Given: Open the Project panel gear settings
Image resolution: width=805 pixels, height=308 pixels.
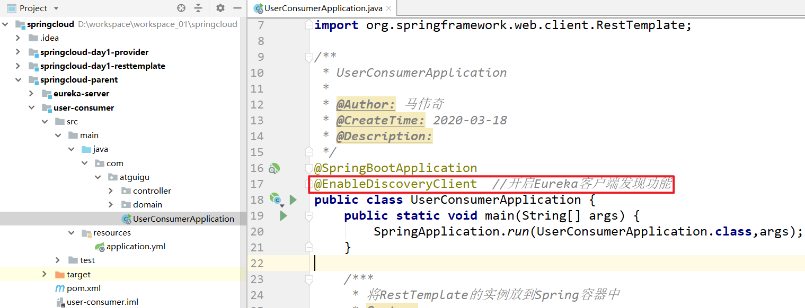Looking at the screenshot, I should [x=220, y=8].
